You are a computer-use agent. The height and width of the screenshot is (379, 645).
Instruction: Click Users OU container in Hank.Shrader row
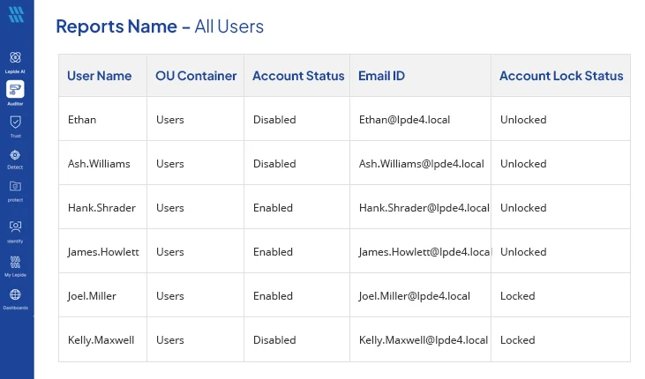[x=170, y=208]
